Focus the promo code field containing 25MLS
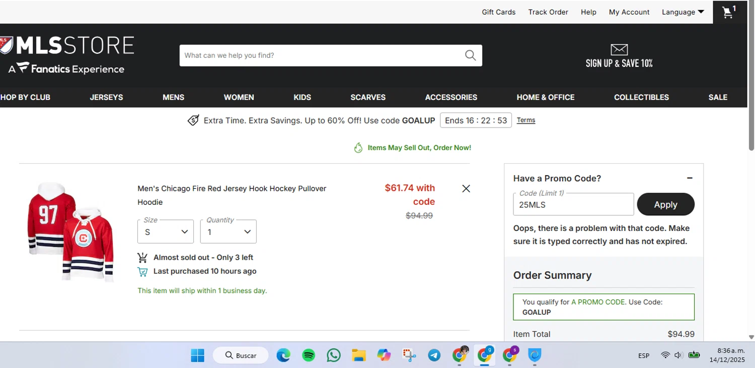755x368 pixels. pyautogui.click(x=573, y=204)
